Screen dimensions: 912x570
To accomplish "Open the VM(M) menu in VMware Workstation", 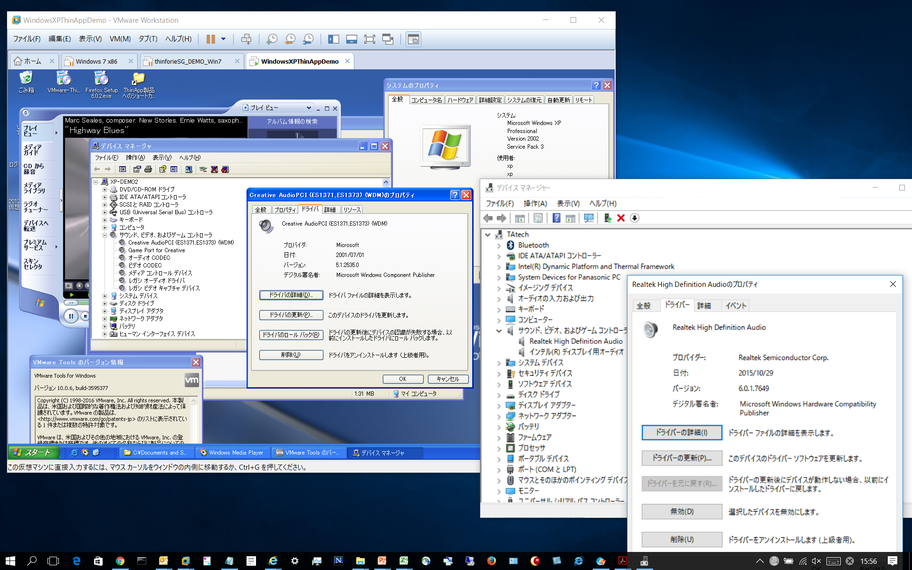I will (120, 39).
